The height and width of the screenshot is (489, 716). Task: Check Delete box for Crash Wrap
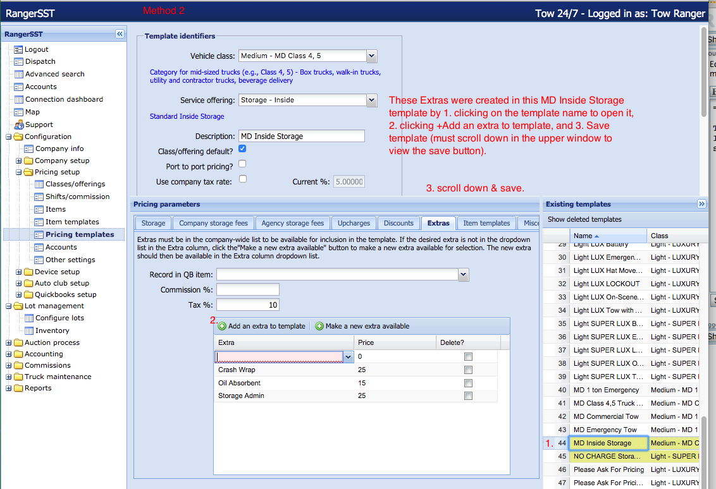(x=468, y=370)
